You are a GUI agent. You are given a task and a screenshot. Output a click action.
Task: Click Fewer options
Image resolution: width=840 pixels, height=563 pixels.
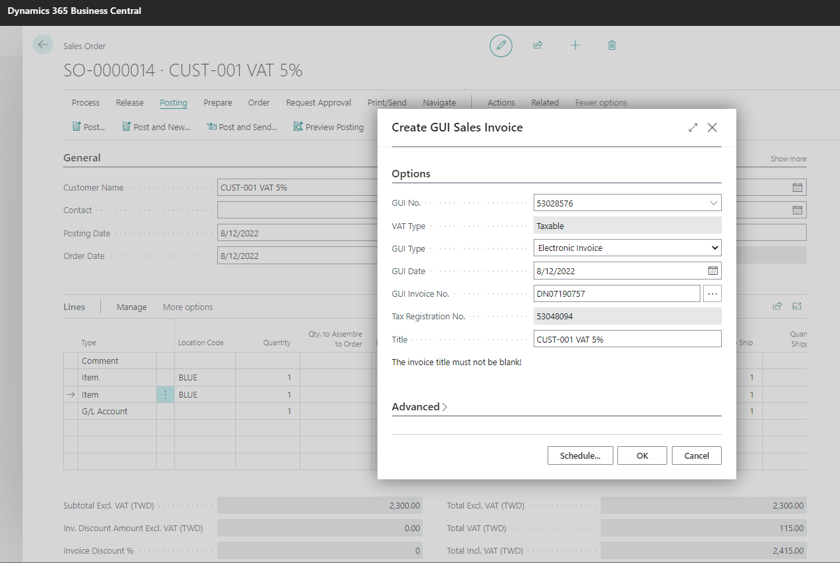coord(601,103)
